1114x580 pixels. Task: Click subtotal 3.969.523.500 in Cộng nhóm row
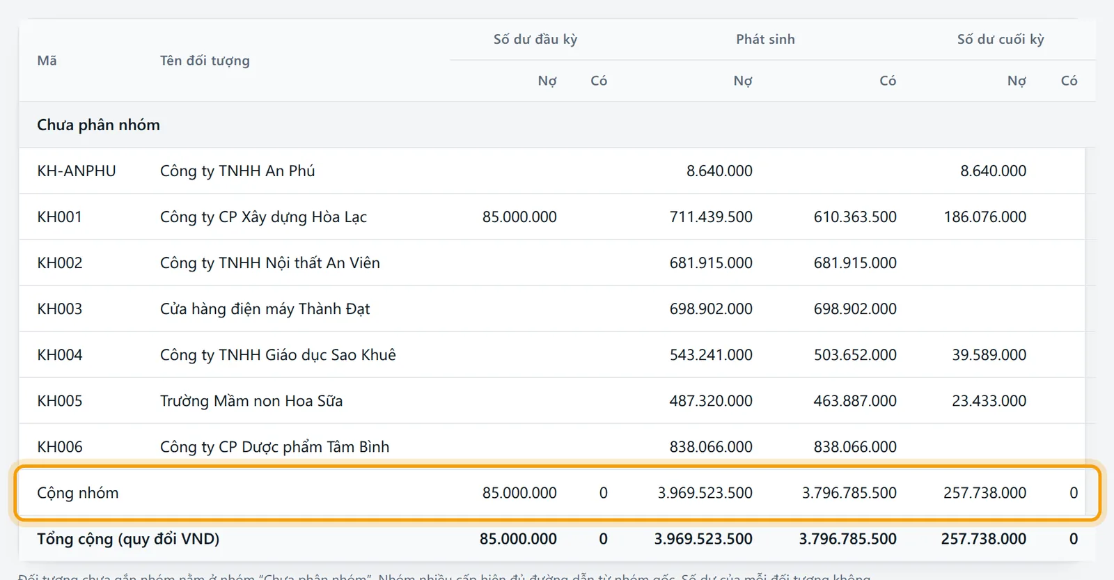pos(705,492)
